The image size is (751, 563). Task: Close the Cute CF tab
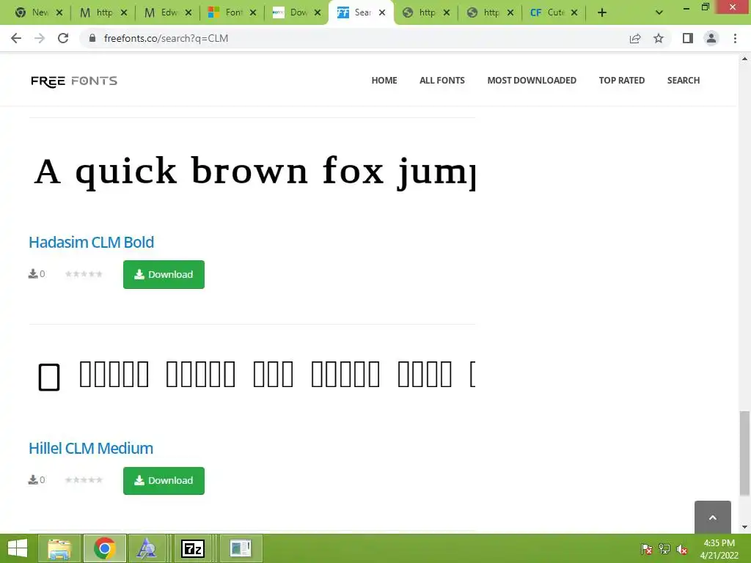(574, 13)
